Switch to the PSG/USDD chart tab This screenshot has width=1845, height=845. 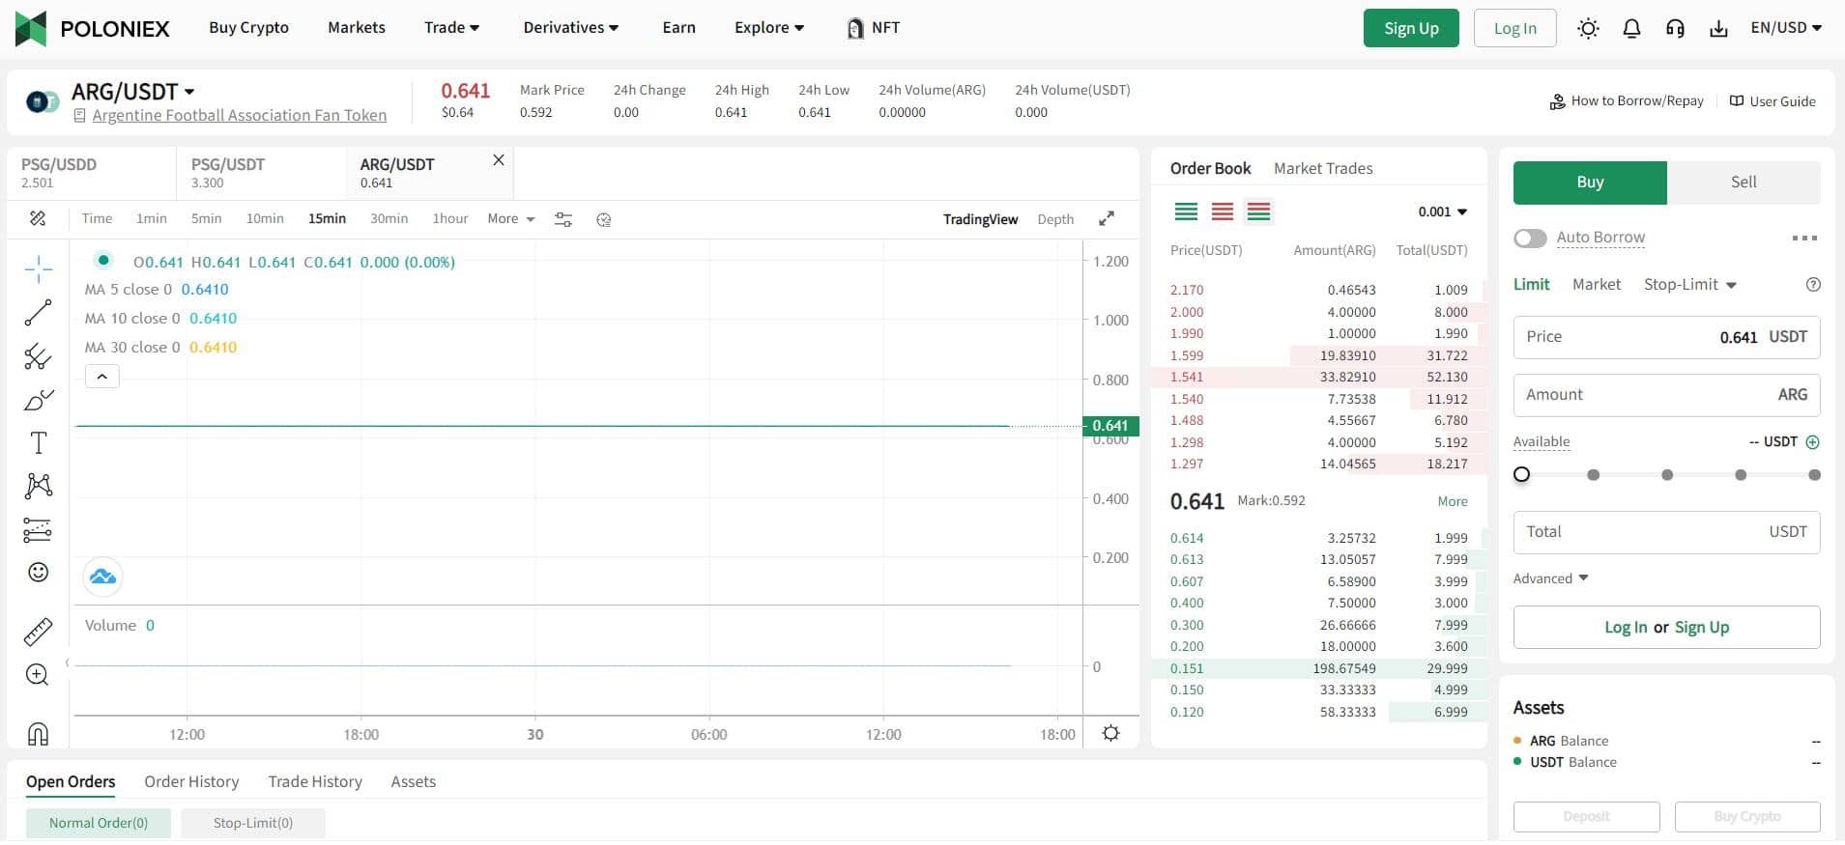pyautogui.click(x=92, y=173)
